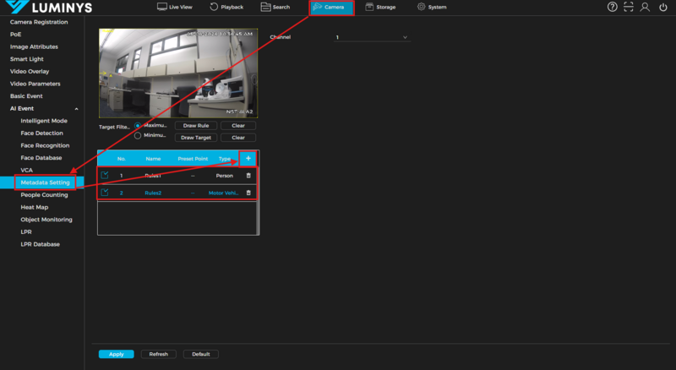The width and height of the screenshot is (676, 370).
Task: Click the Draw Target button
Action: tap(196, 138)
